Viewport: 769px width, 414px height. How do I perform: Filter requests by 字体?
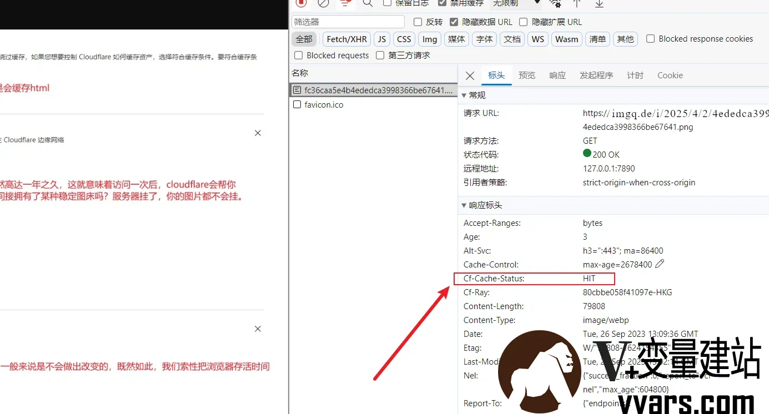[x=484, y=39]
